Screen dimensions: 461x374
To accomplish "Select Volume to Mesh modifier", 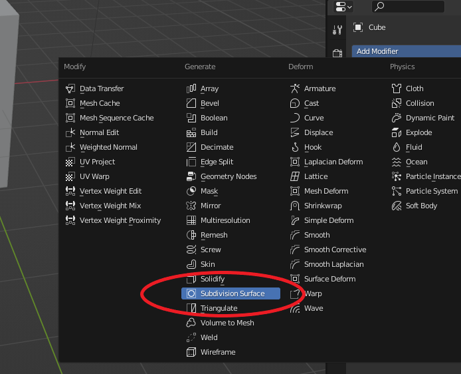I will (x=227, y=323).
